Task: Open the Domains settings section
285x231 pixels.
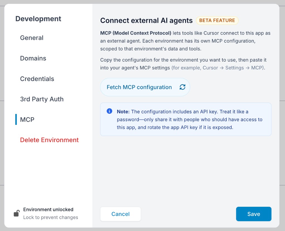Action: tap(33, 58)
